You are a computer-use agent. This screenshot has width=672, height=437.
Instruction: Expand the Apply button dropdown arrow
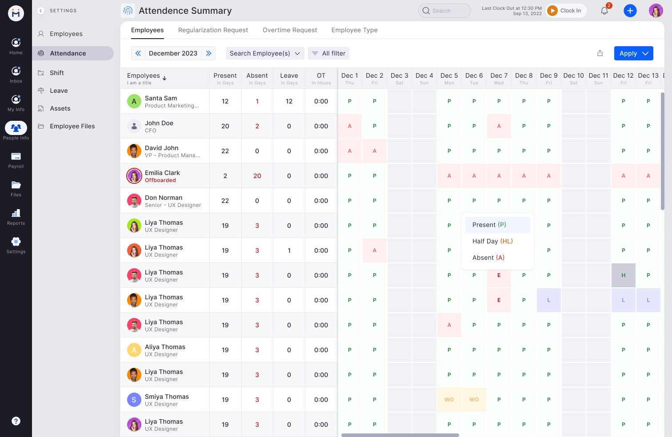pos(645,53)
